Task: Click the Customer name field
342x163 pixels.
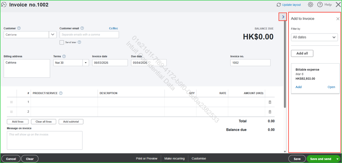Action: (x=26, y=35)
